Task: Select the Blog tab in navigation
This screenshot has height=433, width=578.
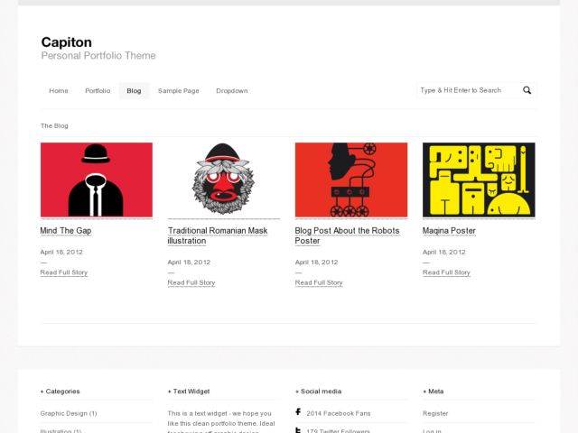Action: pyautogui.click(x=134, y=91)
